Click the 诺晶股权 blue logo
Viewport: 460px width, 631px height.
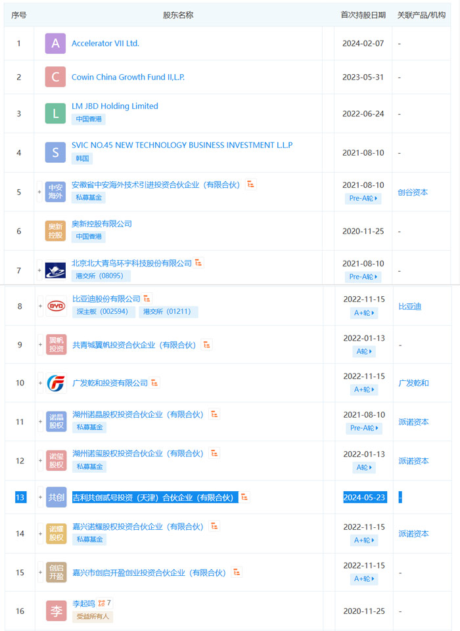tap(57, 422)
